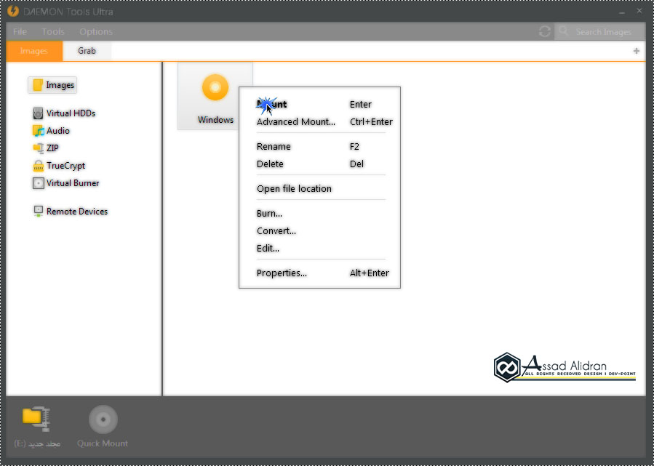Add a new tab with plus icon
654x466 pixels.
[636, 51]
